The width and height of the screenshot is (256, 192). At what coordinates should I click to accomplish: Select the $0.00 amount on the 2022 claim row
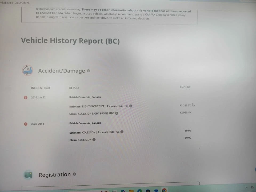(x=188, y=138)
